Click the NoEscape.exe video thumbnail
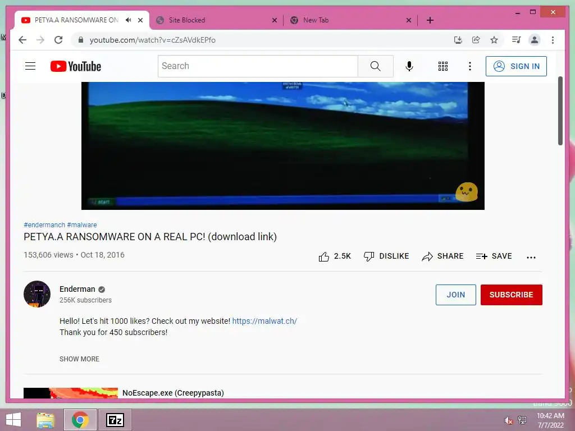575x431 pixels. coord(71,393)
